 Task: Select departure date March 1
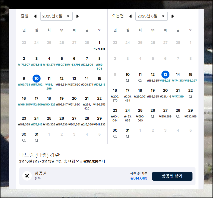(99, 45)
